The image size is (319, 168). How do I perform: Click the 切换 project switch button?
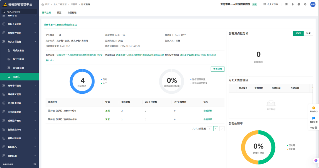[x=254, y=4]
